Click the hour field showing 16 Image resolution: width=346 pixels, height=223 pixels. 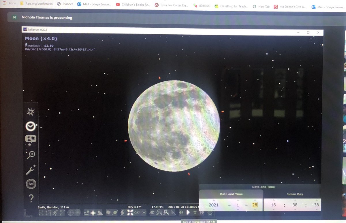(x=273, y=205)
